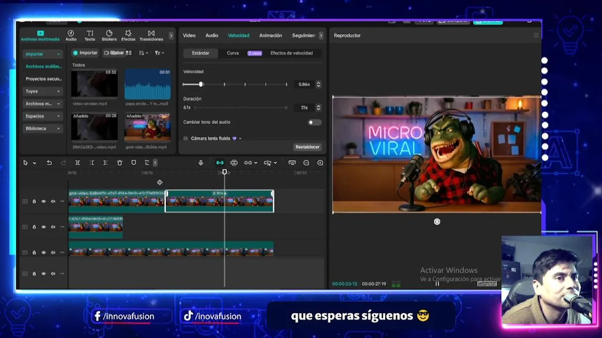Screen dimensions: 602x338
Task: Open the Reproductor panel menu icon
Action: pos(536,35)
